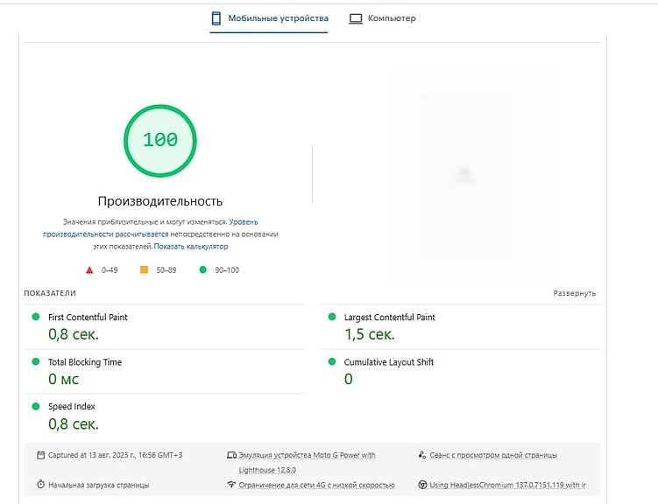658x504 pixels.
Task: Switch to the Компьютер tab
Action: pos(392,18)
